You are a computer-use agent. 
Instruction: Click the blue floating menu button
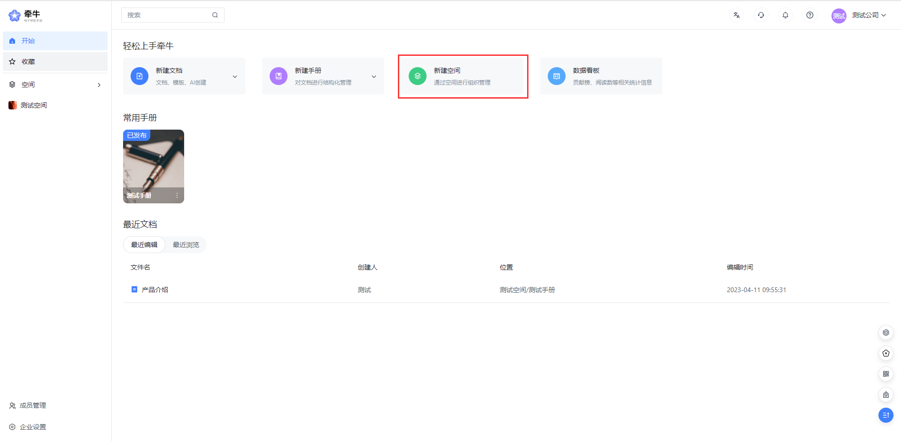(886, 415)
